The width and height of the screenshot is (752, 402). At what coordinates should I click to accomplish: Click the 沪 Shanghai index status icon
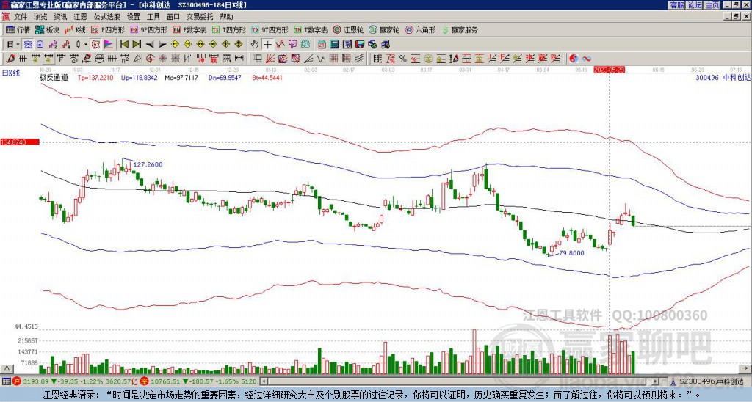point(17,381)
